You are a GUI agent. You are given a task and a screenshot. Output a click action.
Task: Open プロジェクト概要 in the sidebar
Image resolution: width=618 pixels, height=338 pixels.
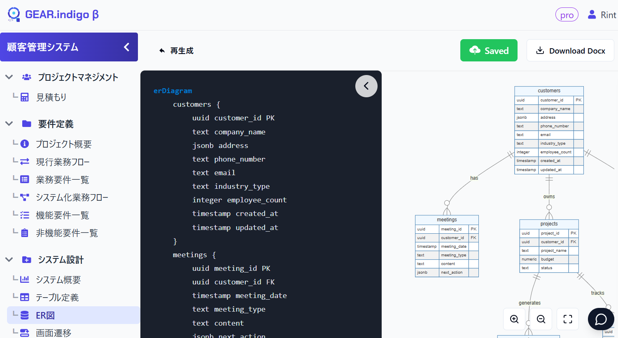click(x=63, y=144)
